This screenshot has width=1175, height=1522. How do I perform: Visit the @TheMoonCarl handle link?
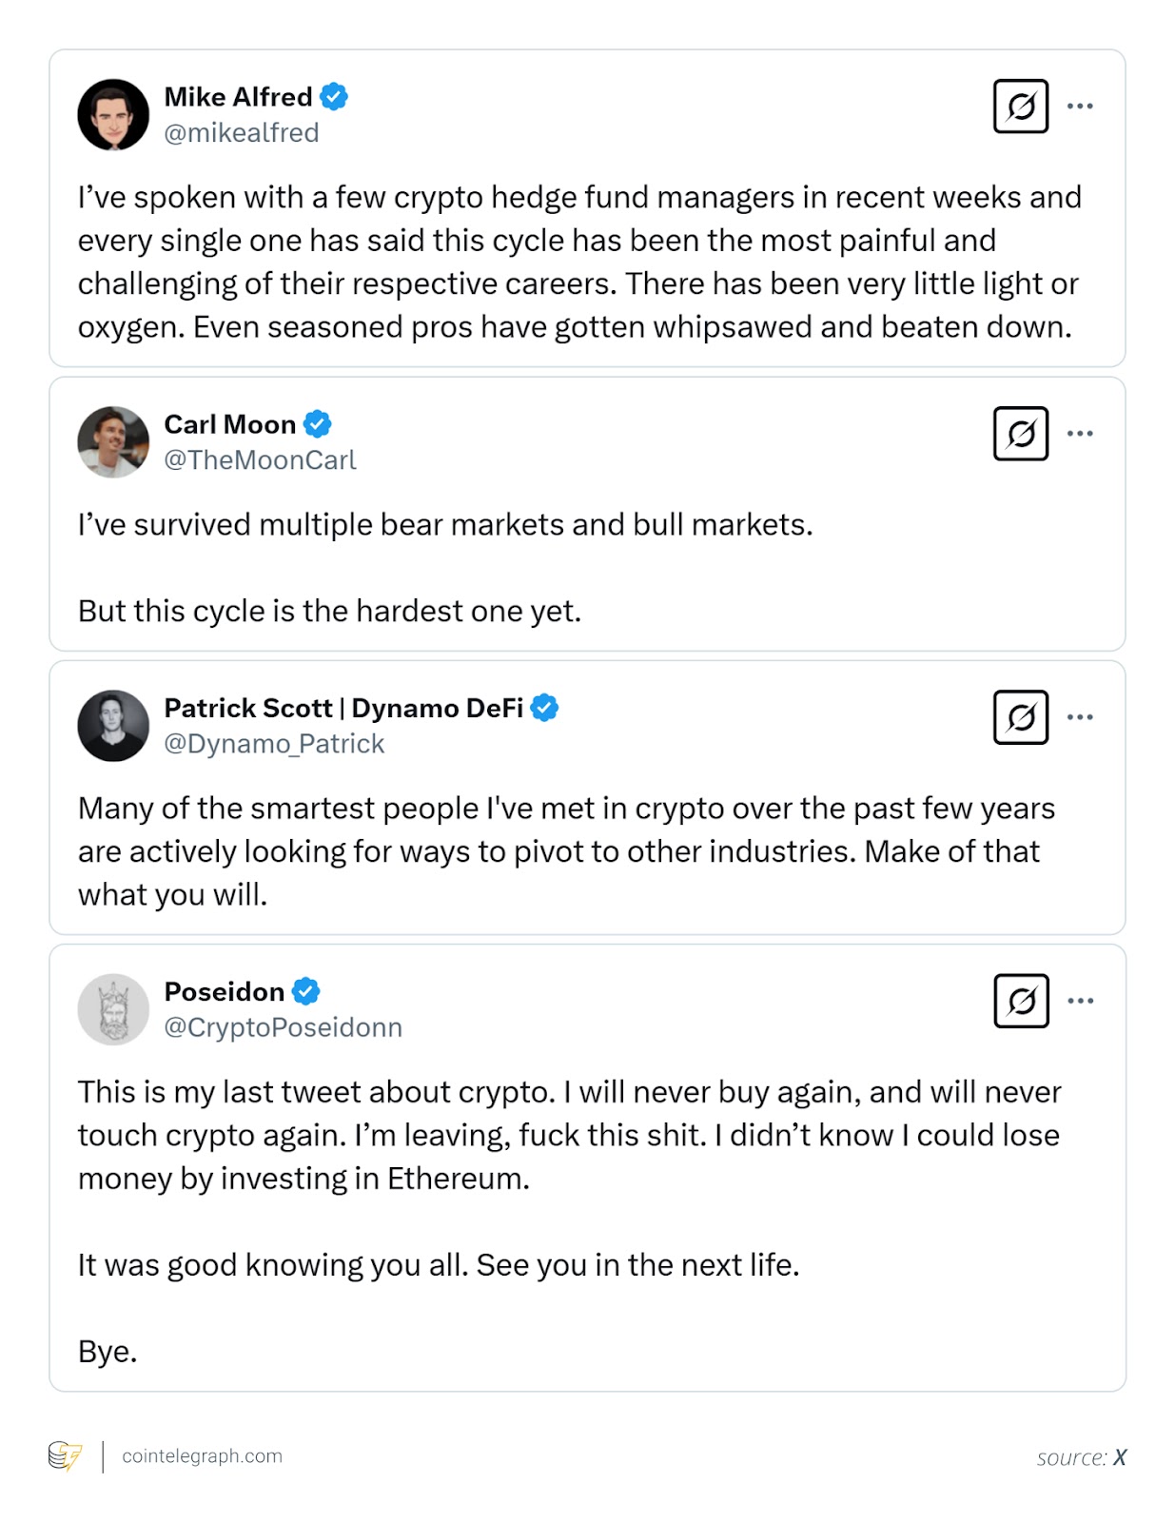point(260,460)
